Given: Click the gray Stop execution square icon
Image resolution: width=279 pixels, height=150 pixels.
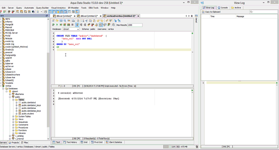Looking at the screenshot, I should pos(73,25).
